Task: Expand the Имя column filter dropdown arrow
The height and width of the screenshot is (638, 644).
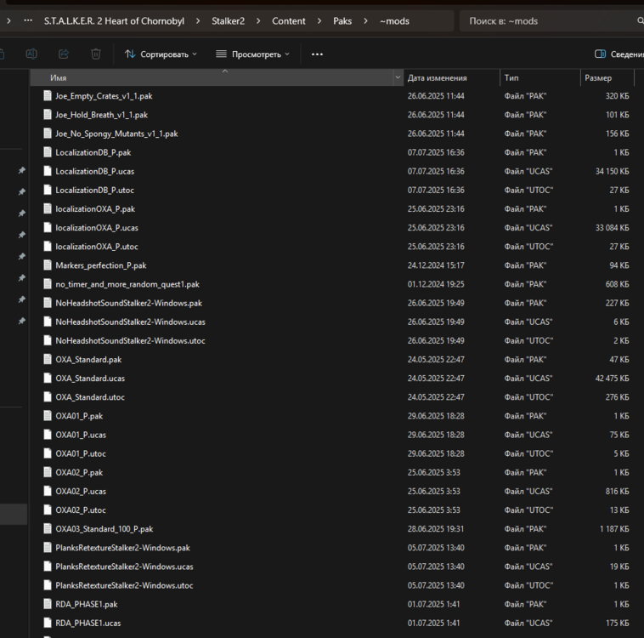Action: 398,77
